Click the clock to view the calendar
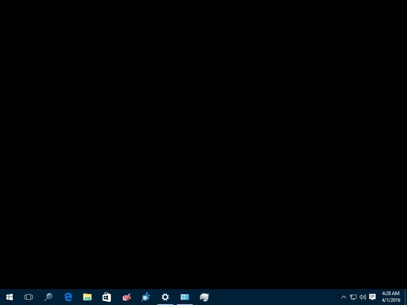Viewport: 407px width, 305px height. click(390, 293)
